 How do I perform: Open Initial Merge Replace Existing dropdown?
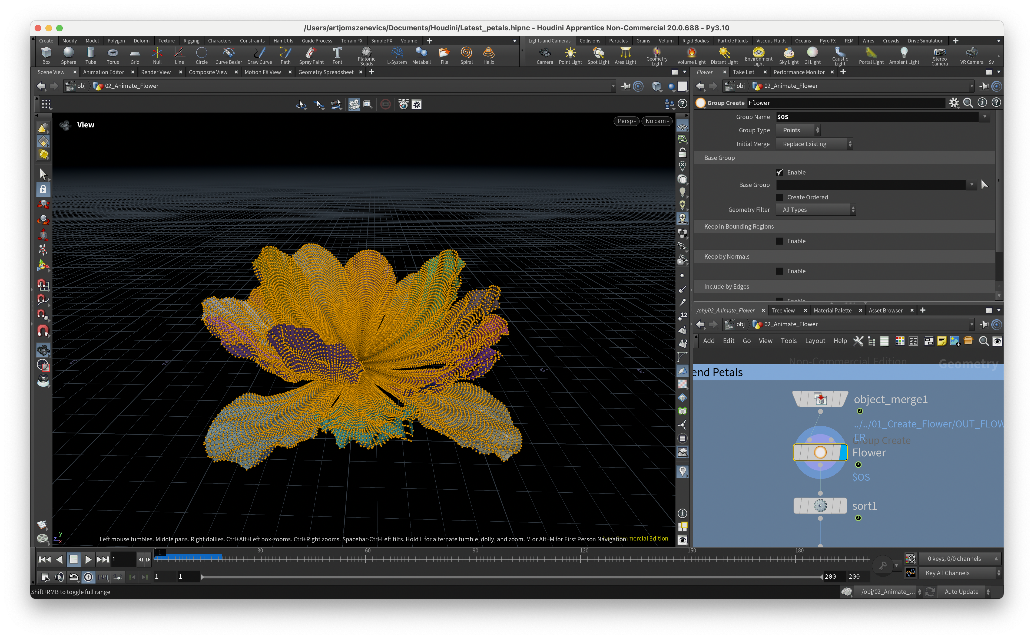tap(814, 144)
